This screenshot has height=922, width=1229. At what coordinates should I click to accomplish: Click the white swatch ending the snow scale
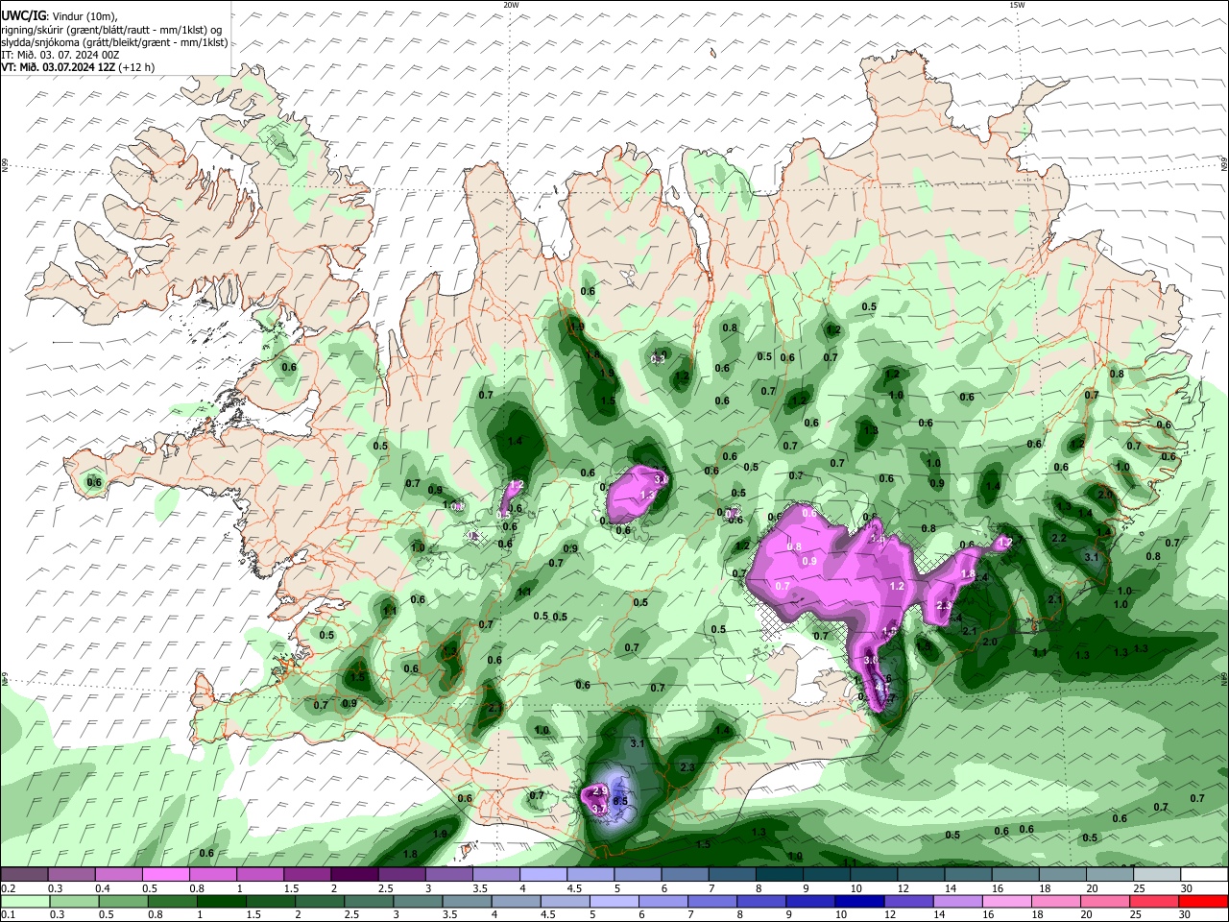[x=1202, y=874]
